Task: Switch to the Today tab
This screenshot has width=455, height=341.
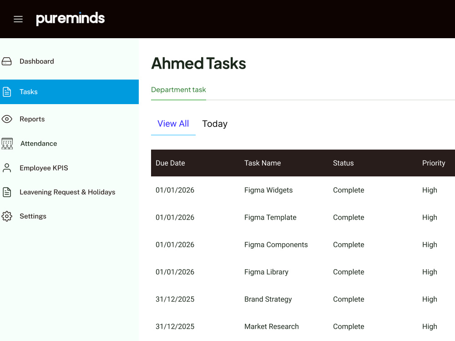Action: (215, 124)
